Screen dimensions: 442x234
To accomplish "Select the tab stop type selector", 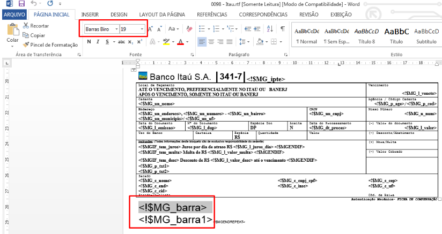I will click(x=7, y=63).
